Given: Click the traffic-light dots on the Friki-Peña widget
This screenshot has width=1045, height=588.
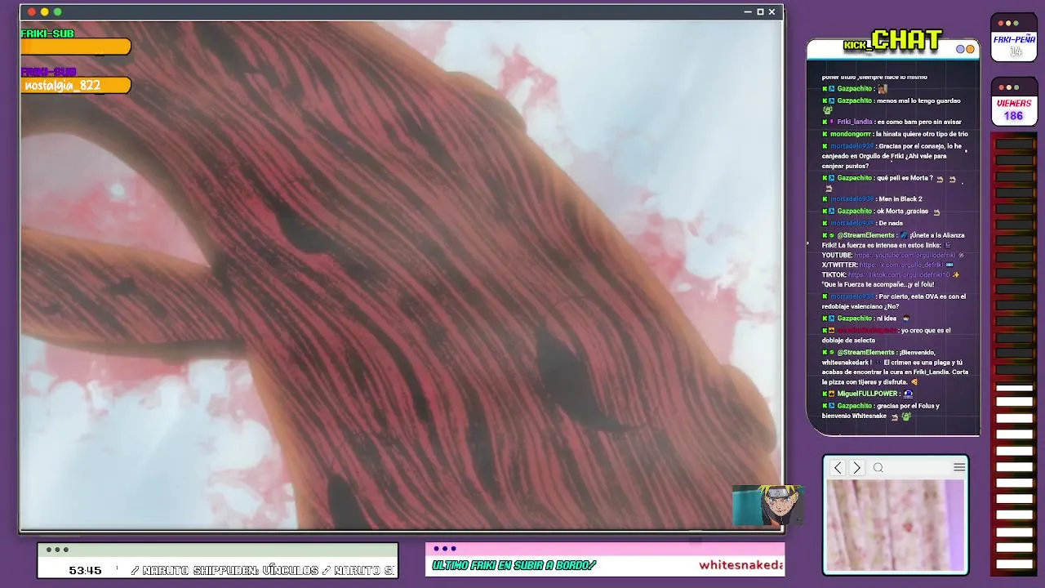Looking at the screenshot, I should tap(1008, 23).
